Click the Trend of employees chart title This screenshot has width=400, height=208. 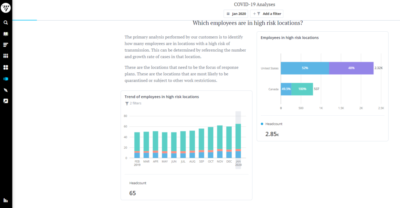click(x=162, y=97)
